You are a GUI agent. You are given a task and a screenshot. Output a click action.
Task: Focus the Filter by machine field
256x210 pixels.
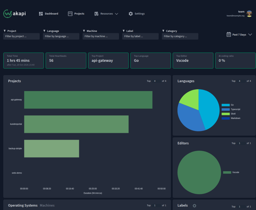101,36
